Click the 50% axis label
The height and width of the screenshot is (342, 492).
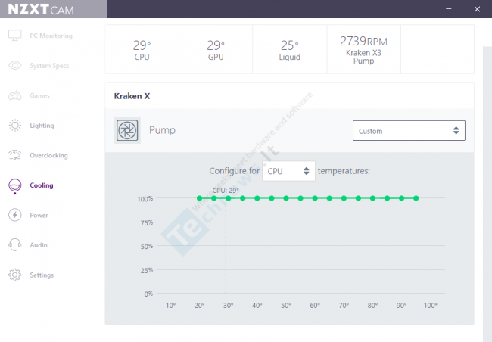pos(147,247)
